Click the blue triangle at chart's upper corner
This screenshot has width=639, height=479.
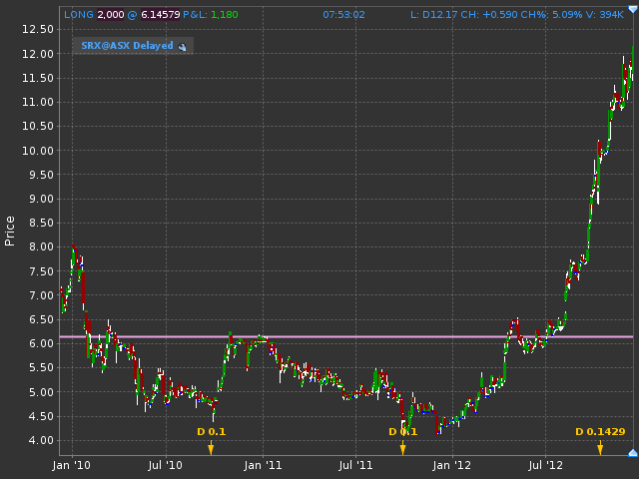pos(633,9)
